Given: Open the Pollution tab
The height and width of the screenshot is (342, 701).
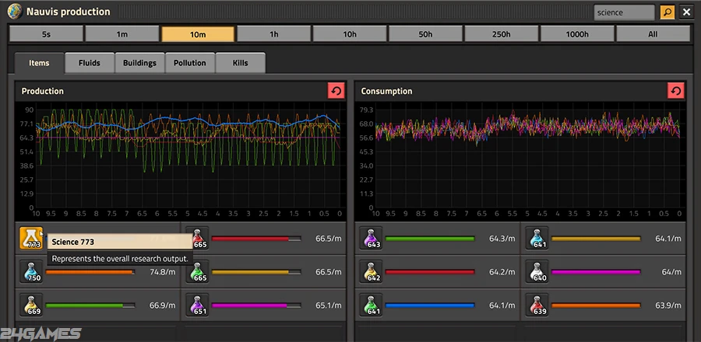Looking at the screenshot, I should 190,63.
